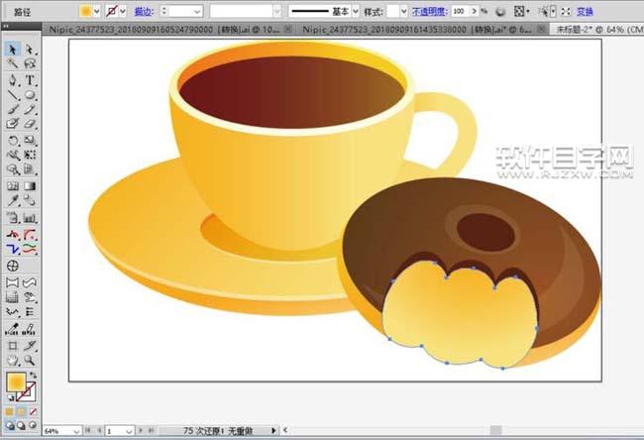This screenshot has width=644, height=440.
Task: Pick the Lasso tool
Action: (x=29, y=63)
